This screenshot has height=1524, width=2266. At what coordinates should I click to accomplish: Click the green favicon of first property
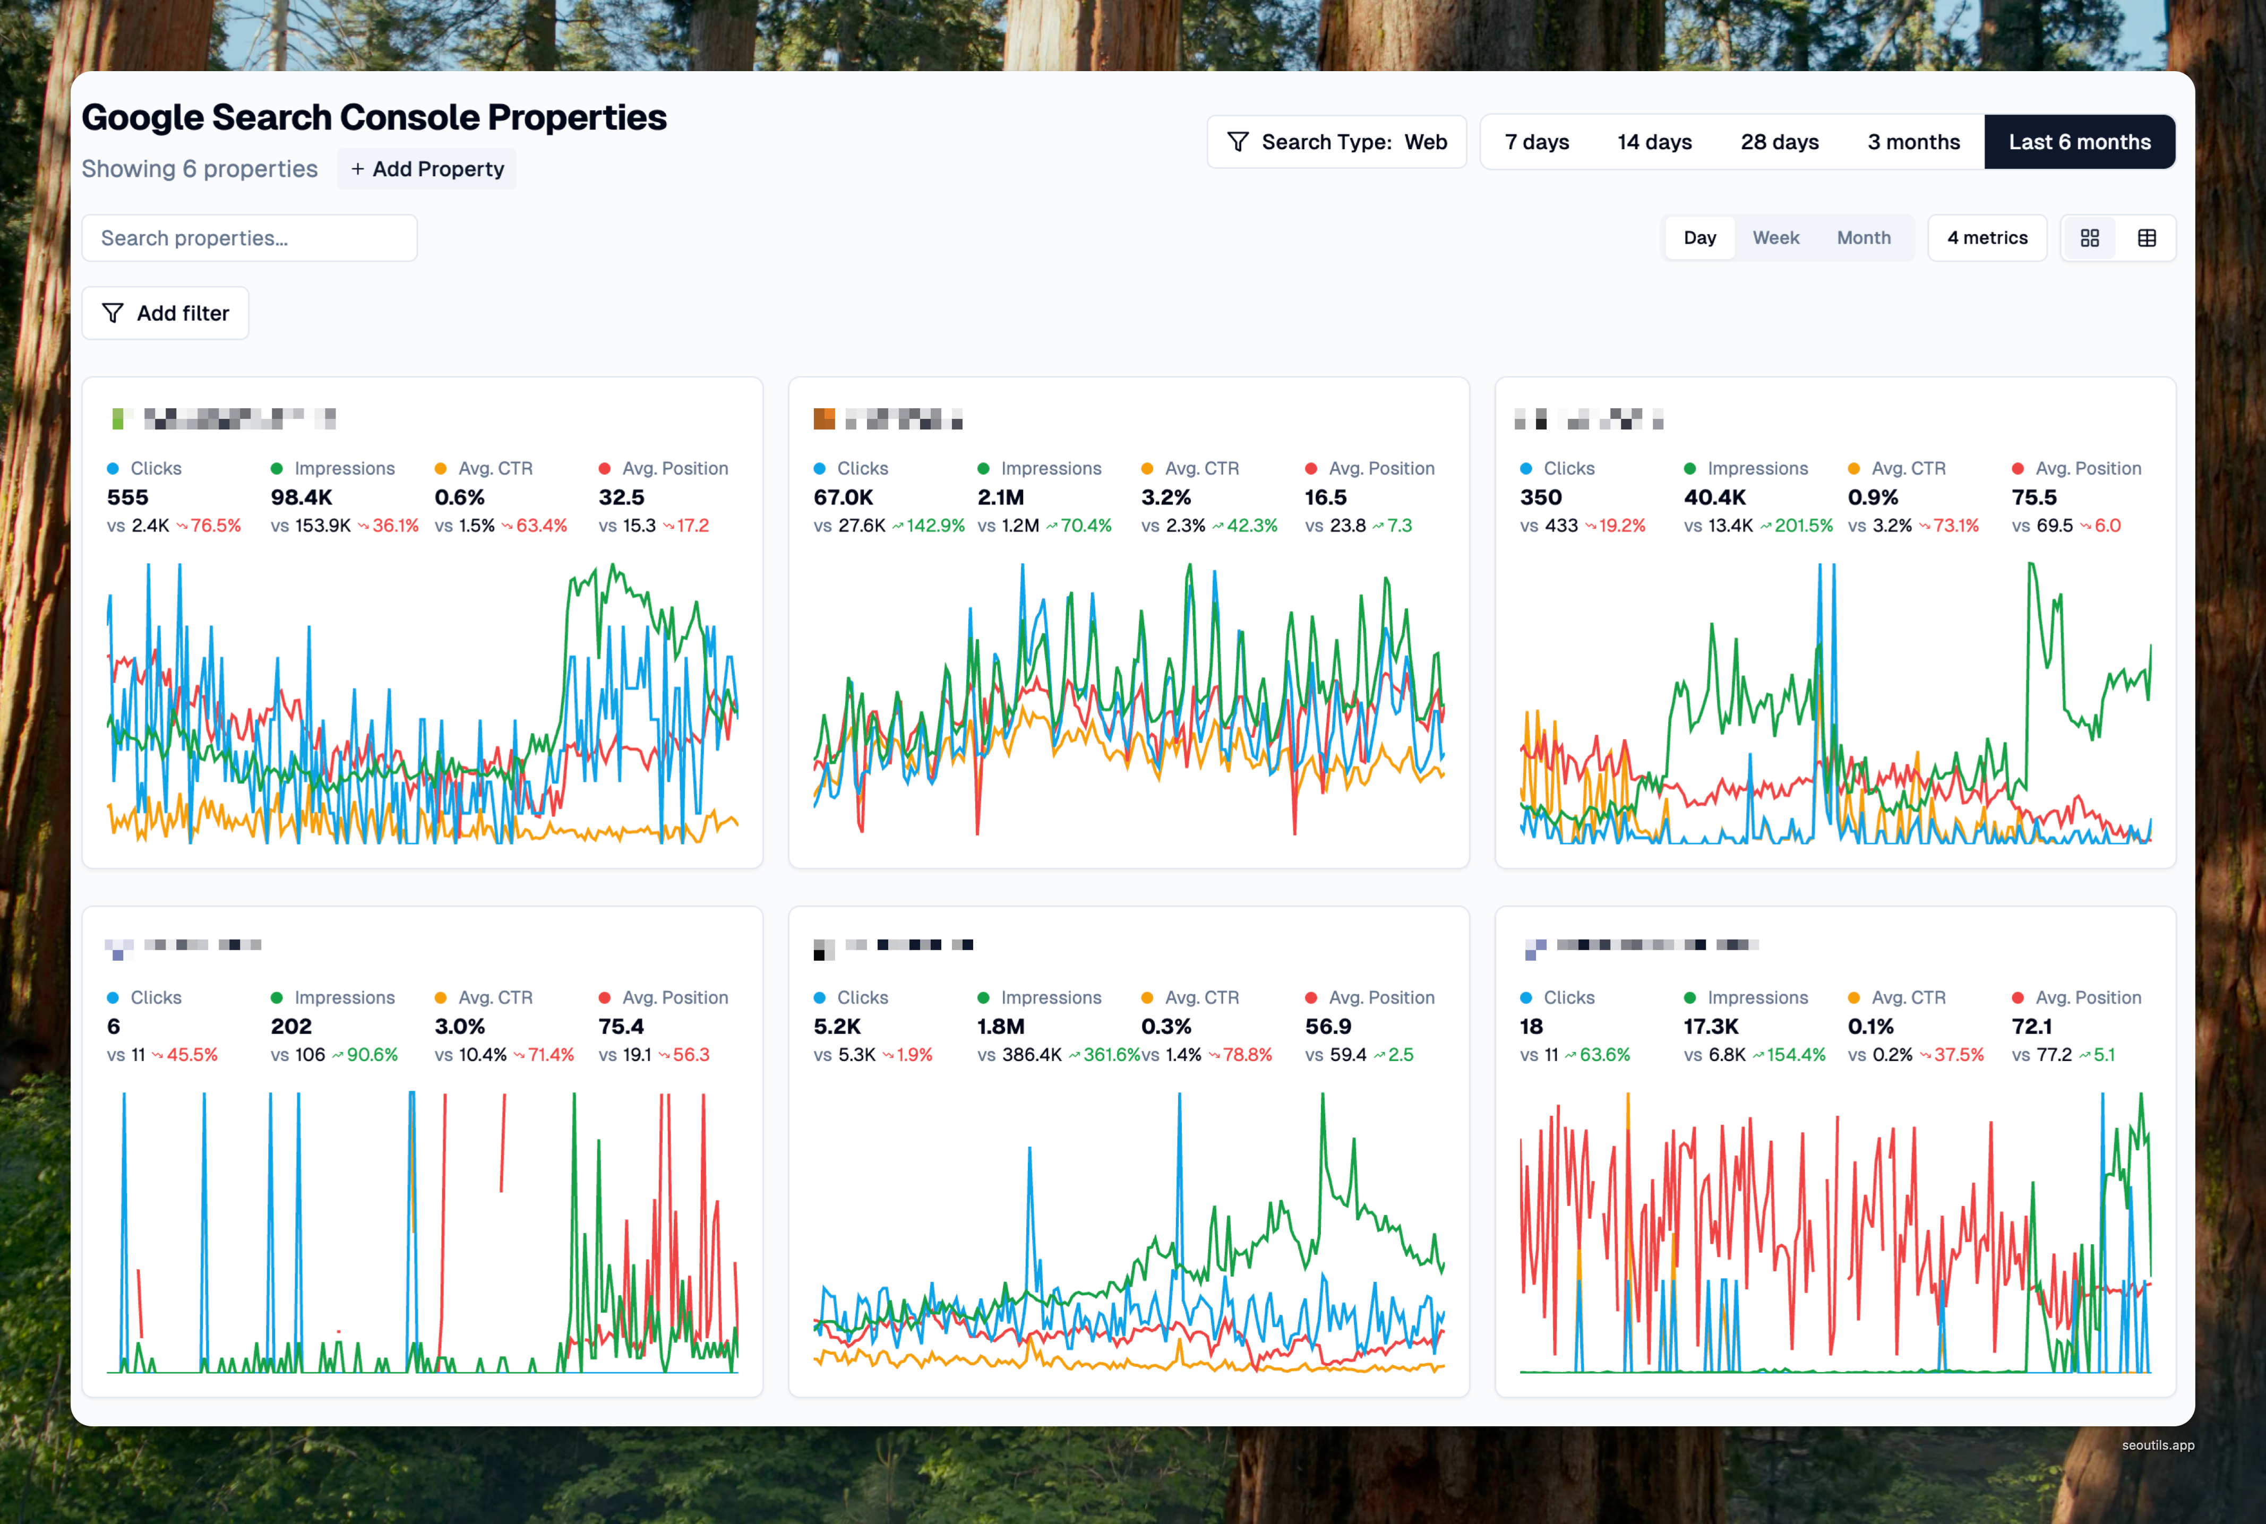118,419
